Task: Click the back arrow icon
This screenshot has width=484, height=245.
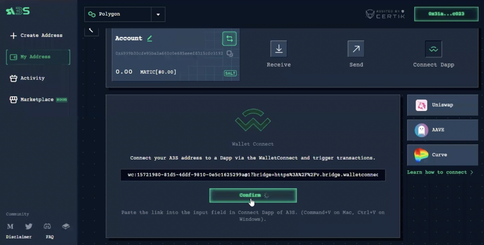Action: coord(91,30)
